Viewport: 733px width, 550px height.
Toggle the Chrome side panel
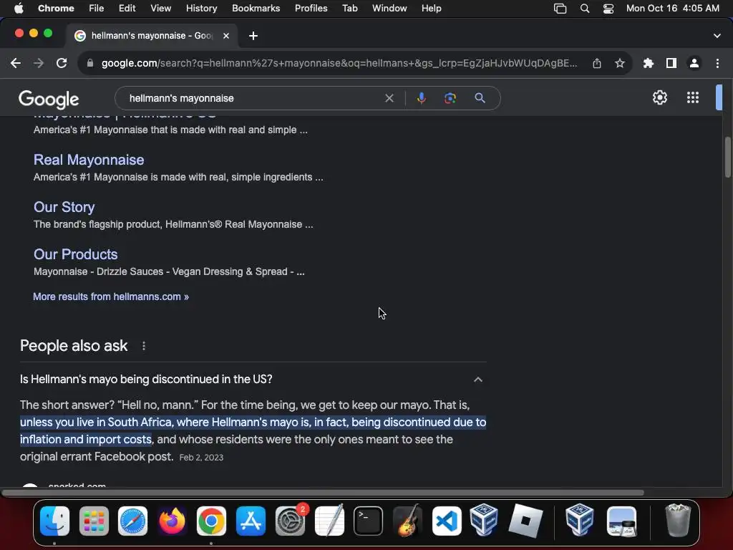click(x=671, y=63)
